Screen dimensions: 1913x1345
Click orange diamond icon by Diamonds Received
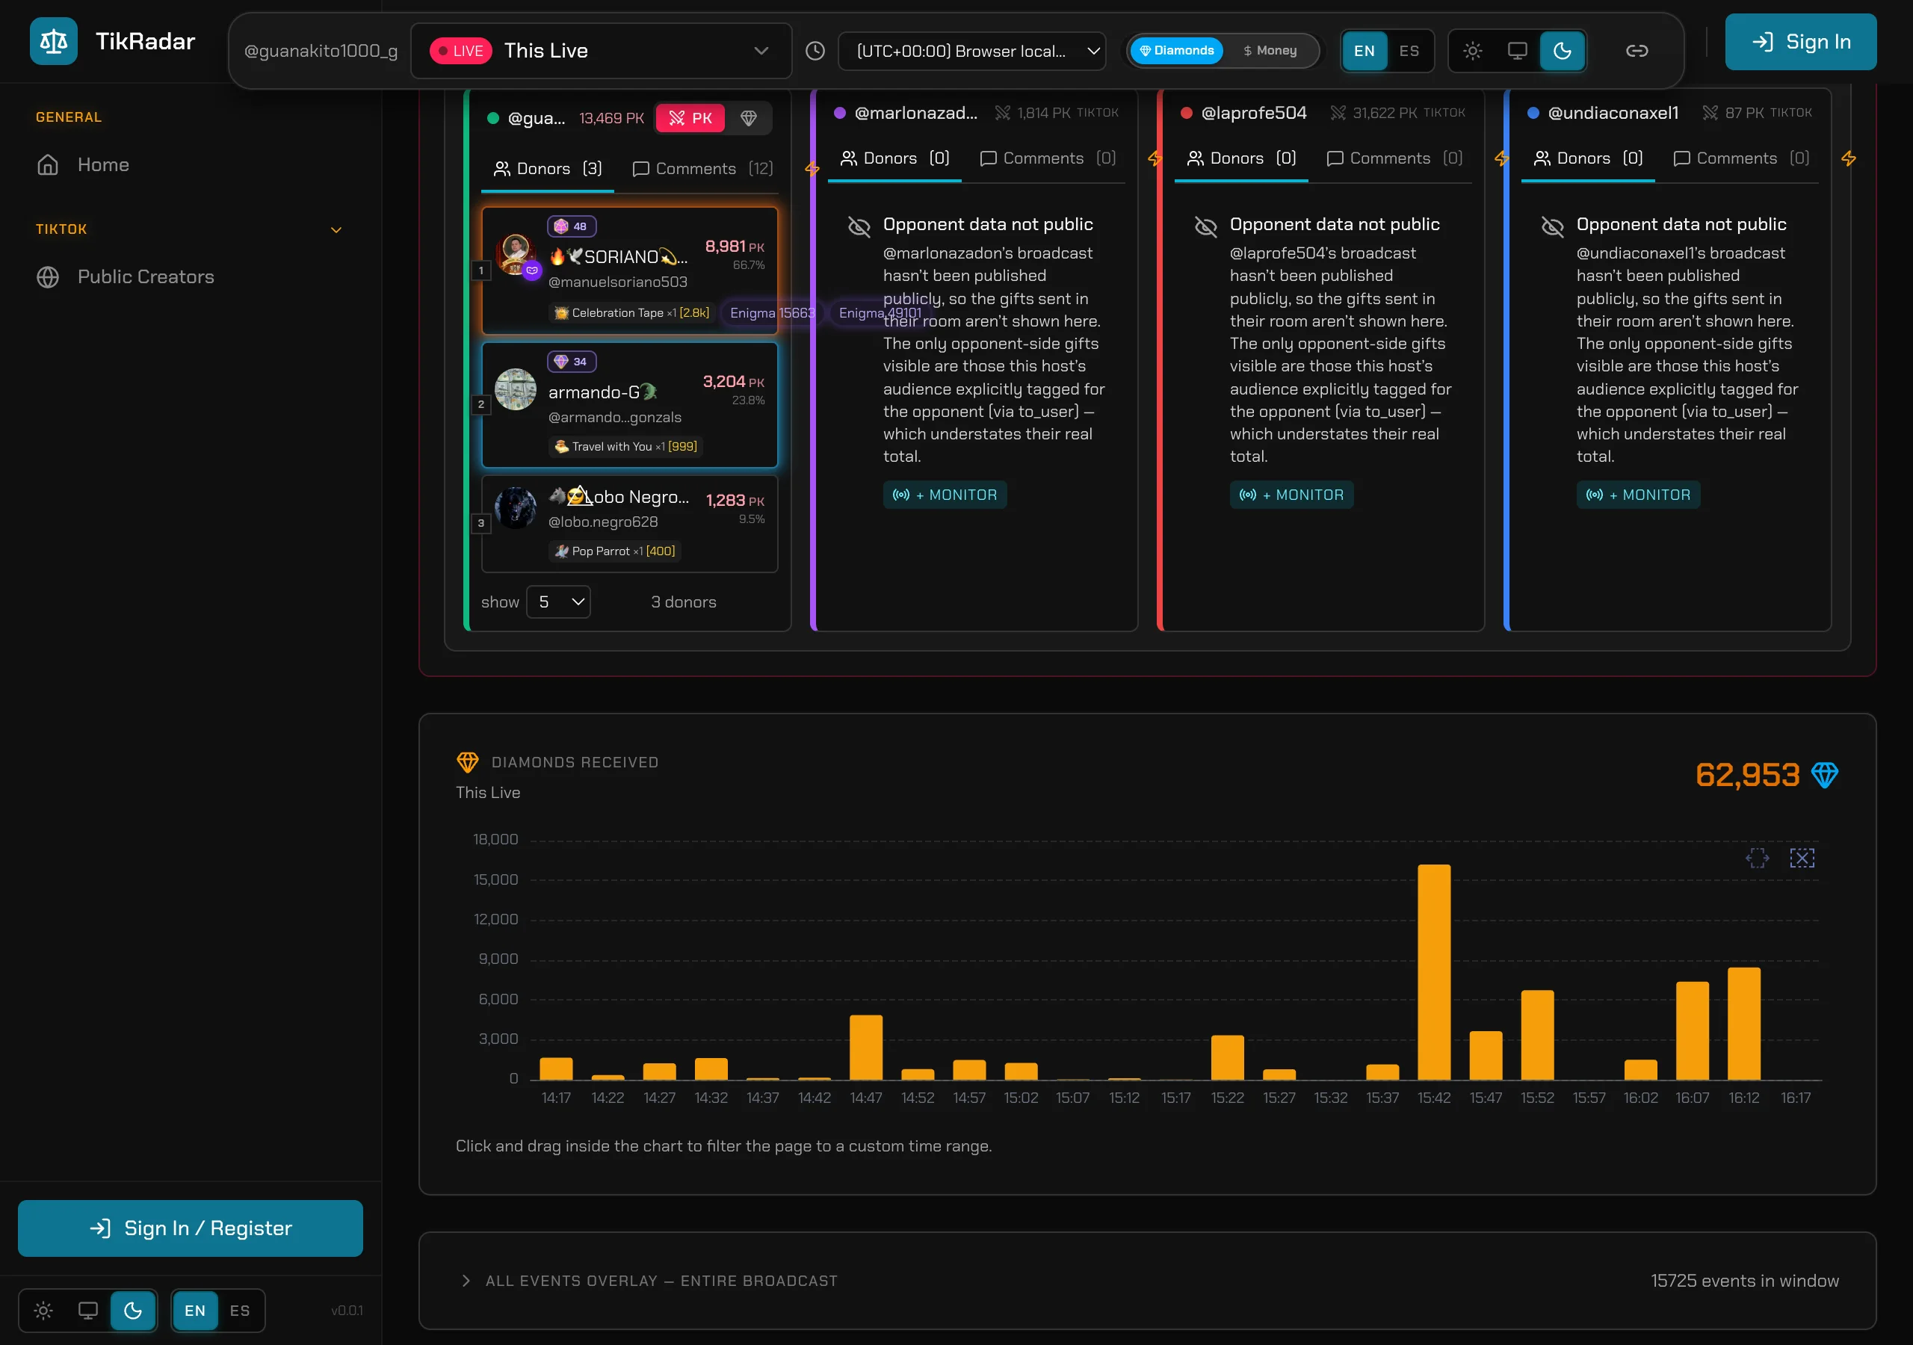(x=468, y=762)
